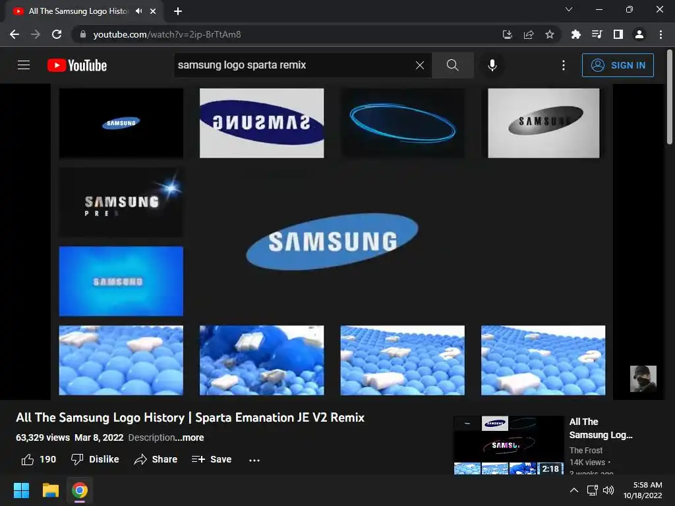The width and height of the screenshot is (675, 506).
Task: Open the suggested video thumbnail 2:18
Action: 509,445
